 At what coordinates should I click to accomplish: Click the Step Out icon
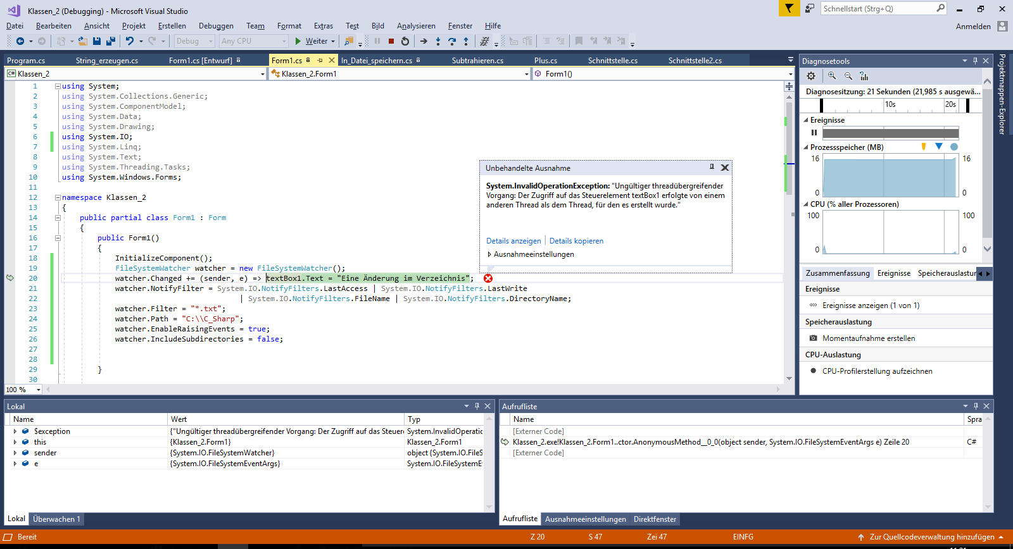click(466, 41)
